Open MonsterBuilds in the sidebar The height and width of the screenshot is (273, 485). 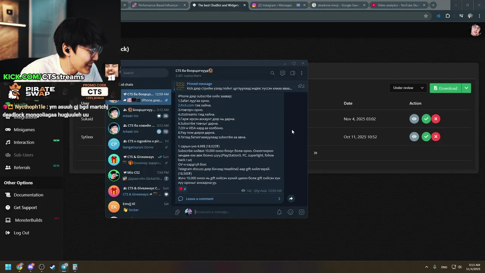click(28, 220)
